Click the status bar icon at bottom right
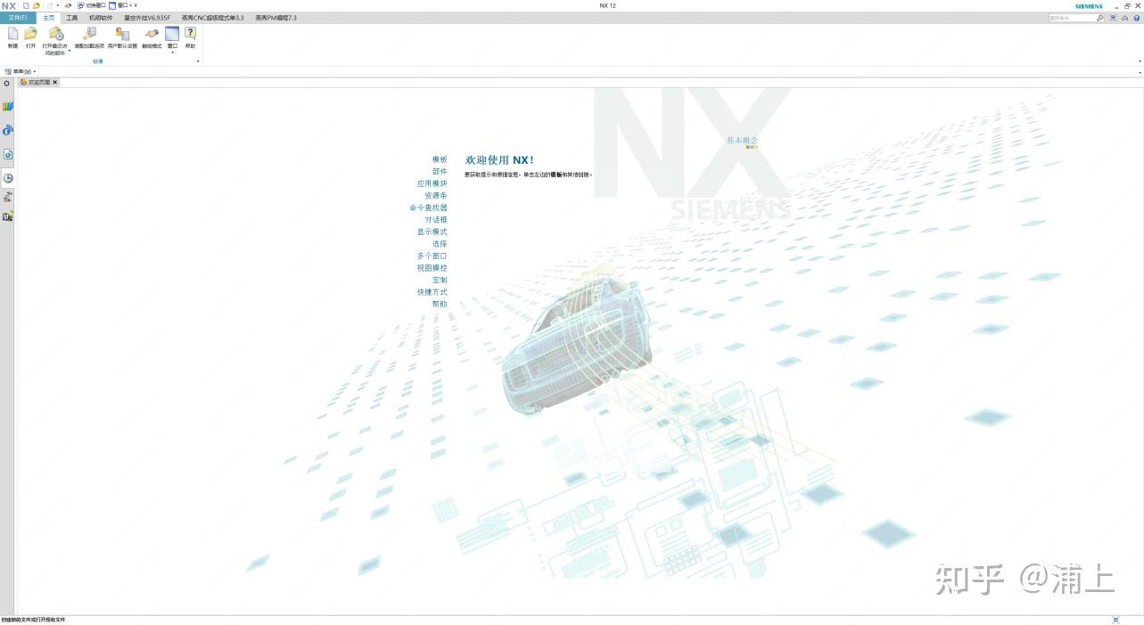 tap(1115, 620)
